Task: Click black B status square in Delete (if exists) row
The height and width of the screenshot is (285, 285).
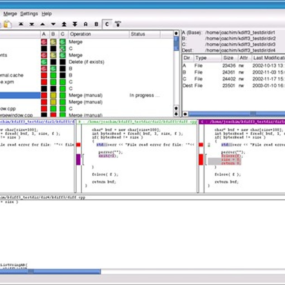Action: (x=53, y=62)
